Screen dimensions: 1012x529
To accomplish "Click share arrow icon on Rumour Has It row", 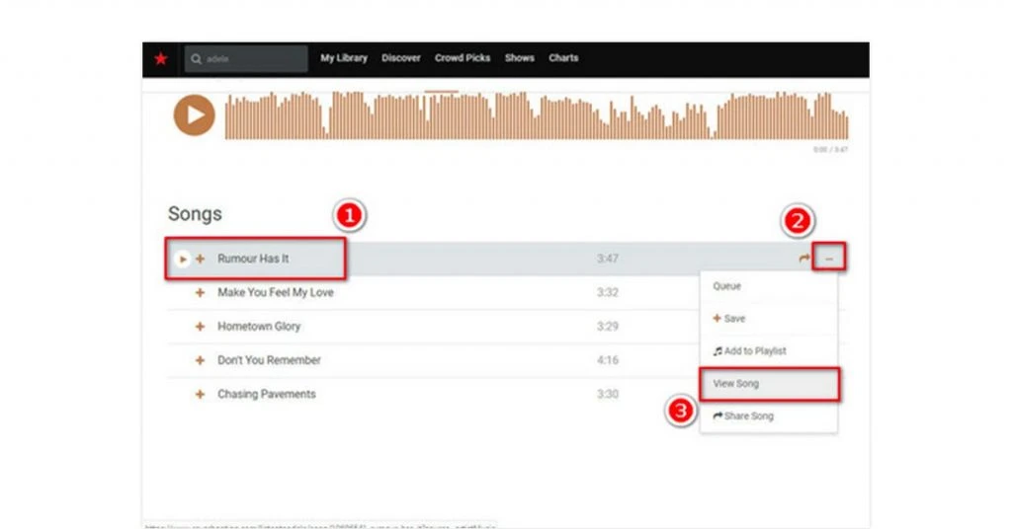I will pos(803,259).
